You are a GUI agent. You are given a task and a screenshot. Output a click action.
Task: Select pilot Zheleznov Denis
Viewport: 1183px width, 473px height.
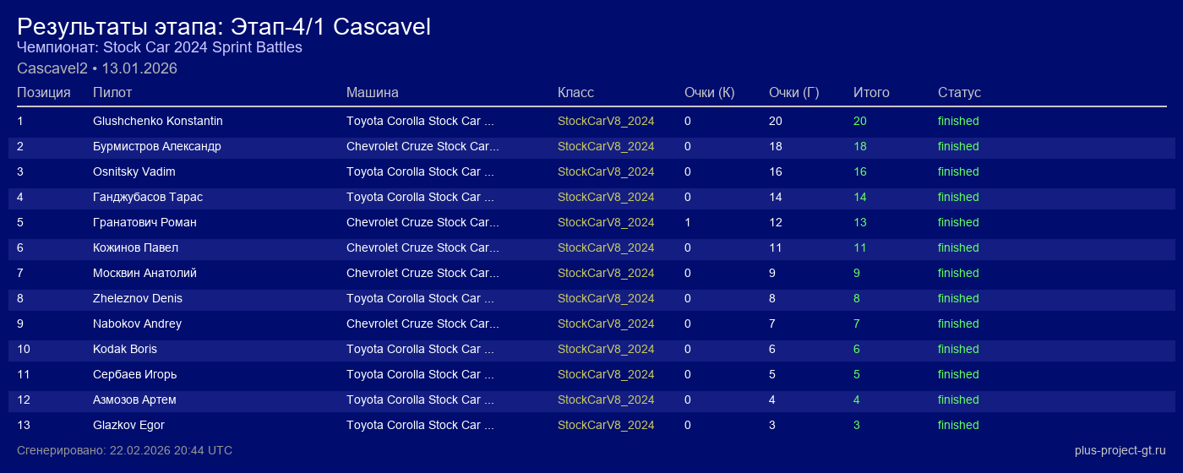138,298
